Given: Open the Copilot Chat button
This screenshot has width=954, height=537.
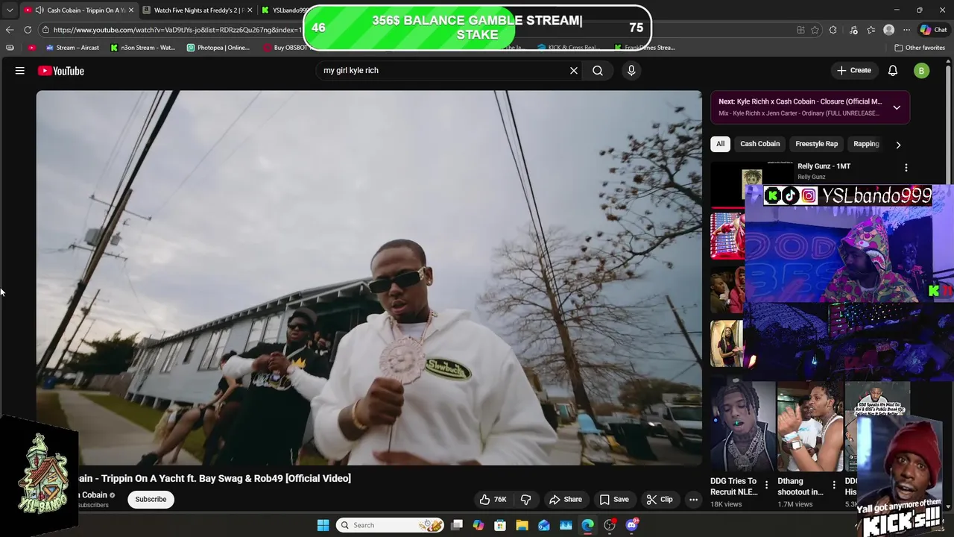Looking at the screenshot, I should [935, 30].
